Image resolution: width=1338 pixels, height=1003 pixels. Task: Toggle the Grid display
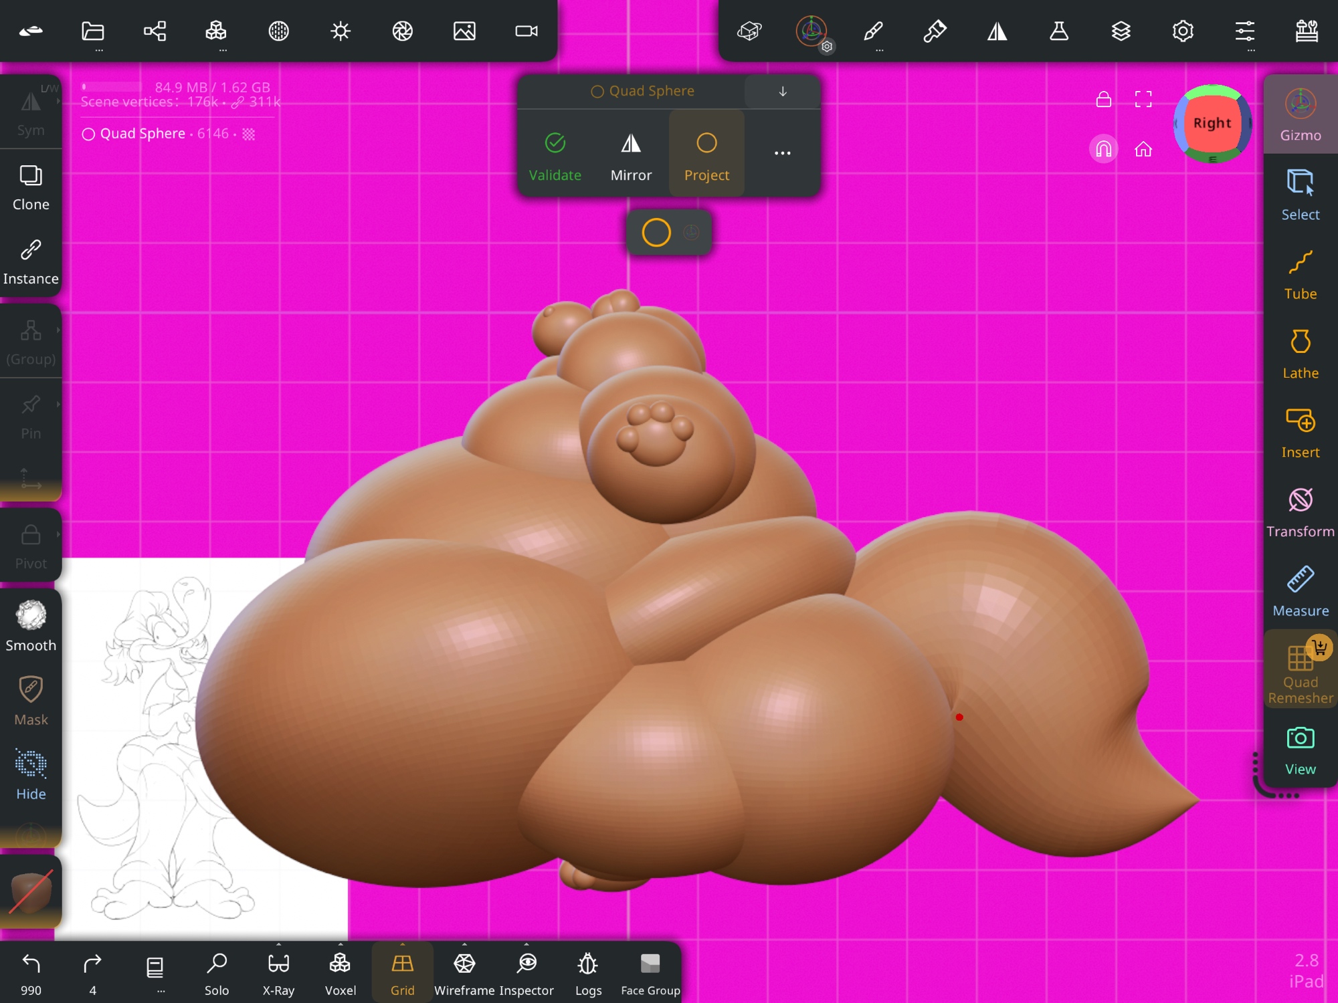402,973
